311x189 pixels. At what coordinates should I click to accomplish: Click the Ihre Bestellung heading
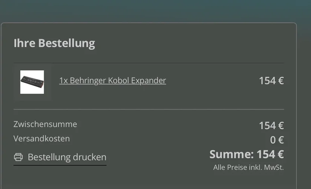[x=54, y=43]
